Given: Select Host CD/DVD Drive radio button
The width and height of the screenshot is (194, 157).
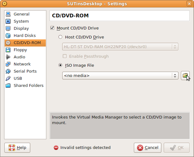Looking at the screenshot, I should coord(60,37).
